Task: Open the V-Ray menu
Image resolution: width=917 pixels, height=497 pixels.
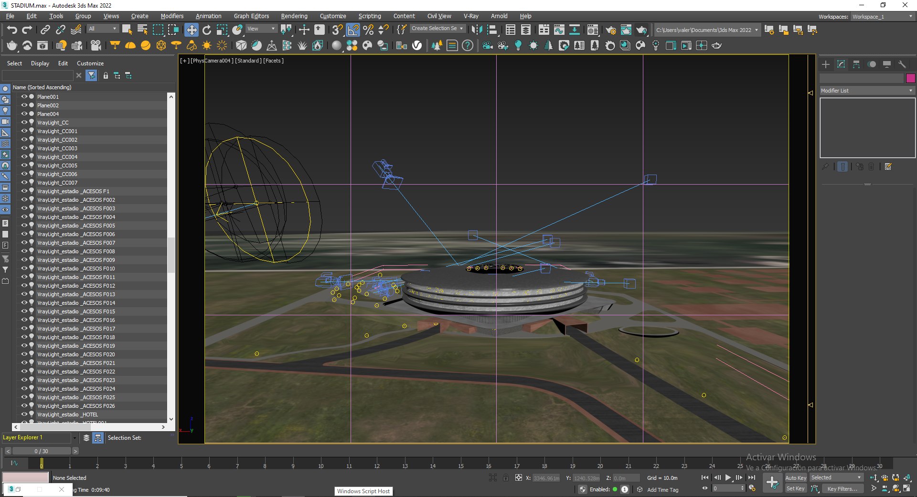Action: point(471,16)
